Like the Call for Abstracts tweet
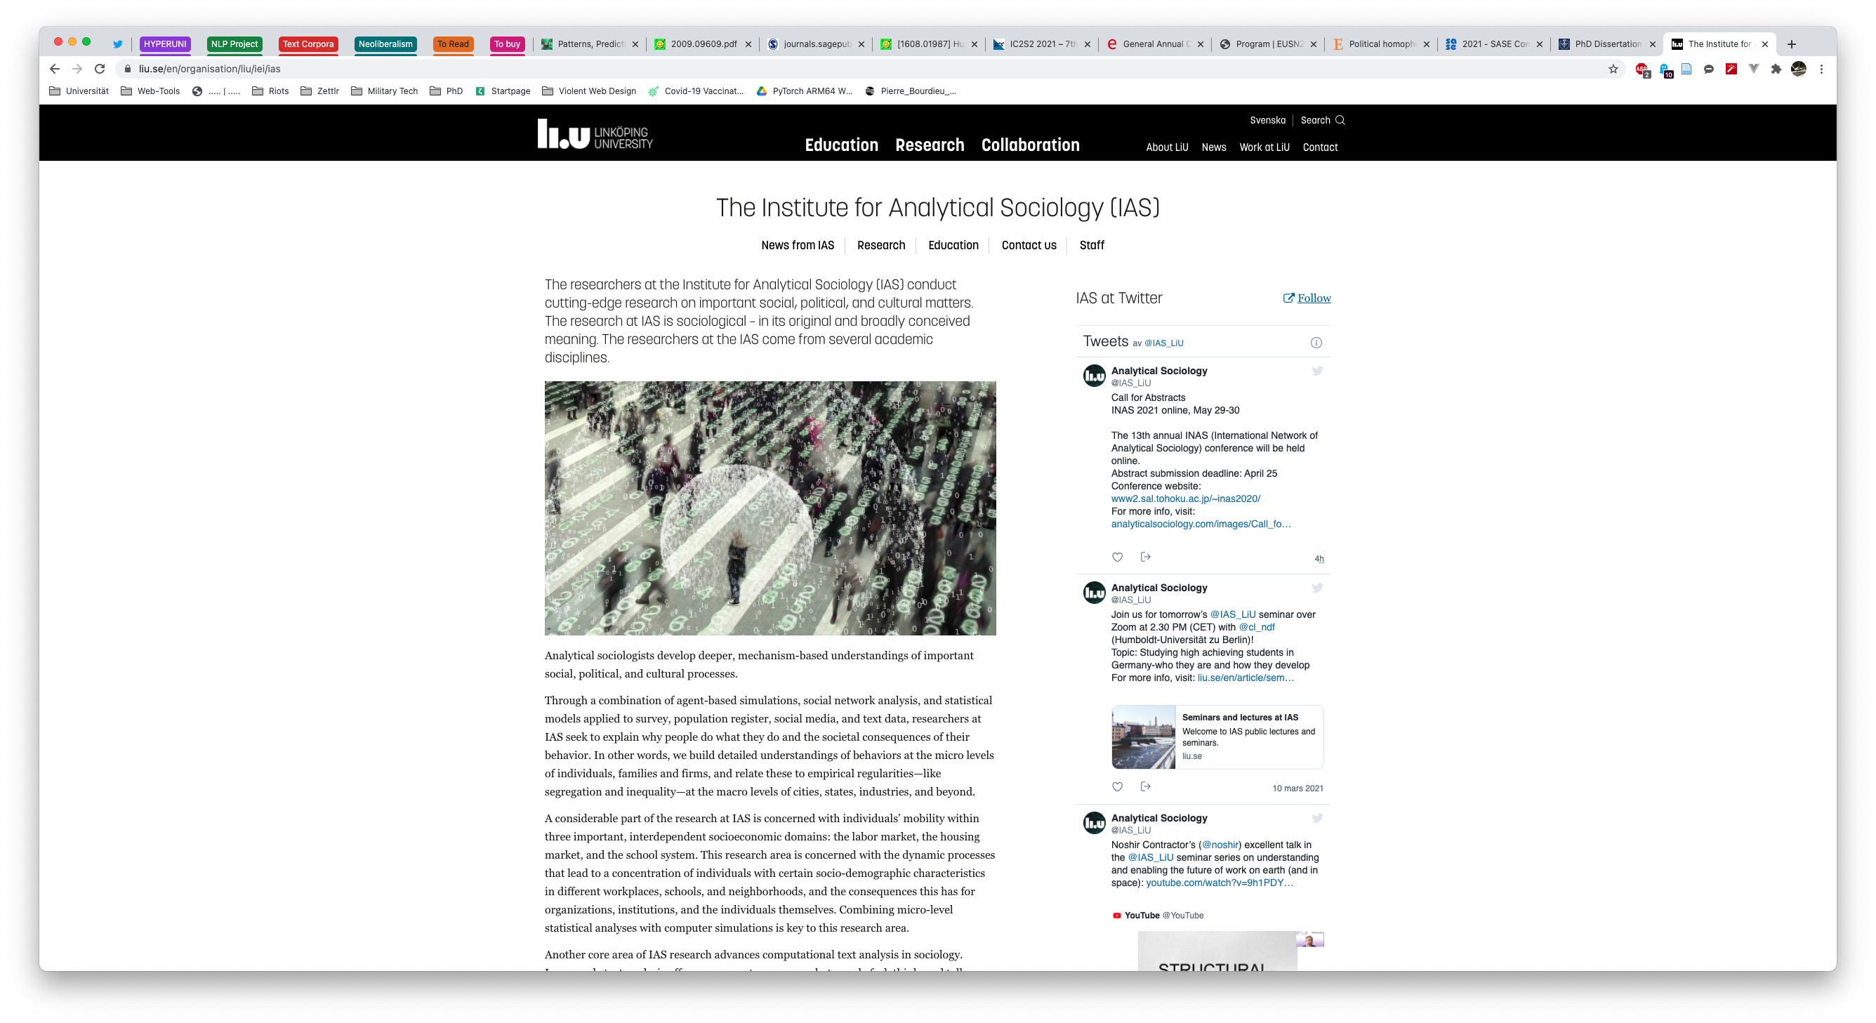 pyautogui.click(x=1117, y=557)
